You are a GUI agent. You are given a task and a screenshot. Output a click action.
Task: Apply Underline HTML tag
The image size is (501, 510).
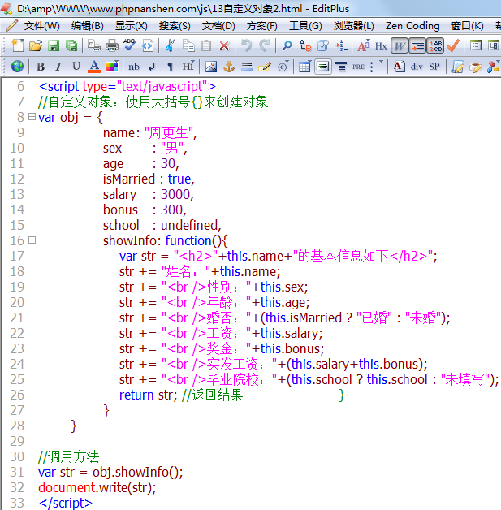(76, 67)
